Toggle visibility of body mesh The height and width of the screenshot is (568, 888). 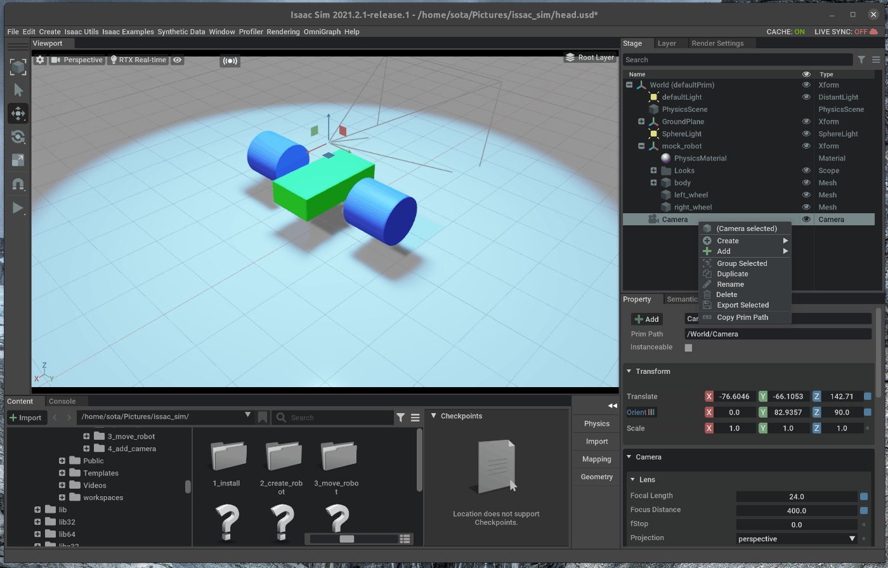[806, 183]
